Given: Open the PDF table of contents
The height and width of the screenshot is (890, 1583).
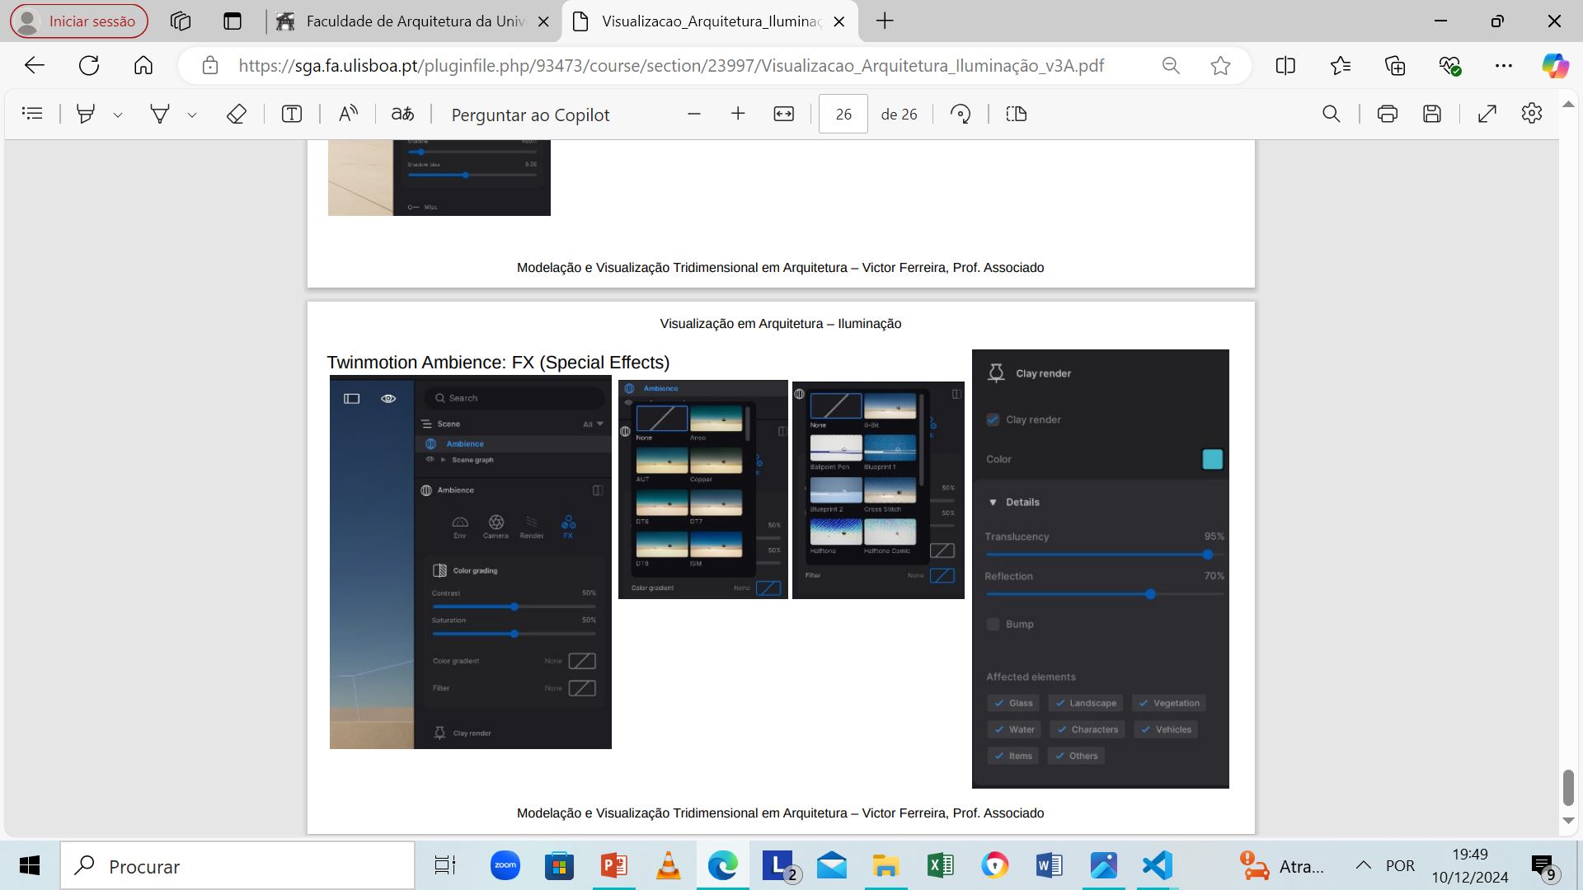Looking at the screenshot, I should click(x=32, y=114).
